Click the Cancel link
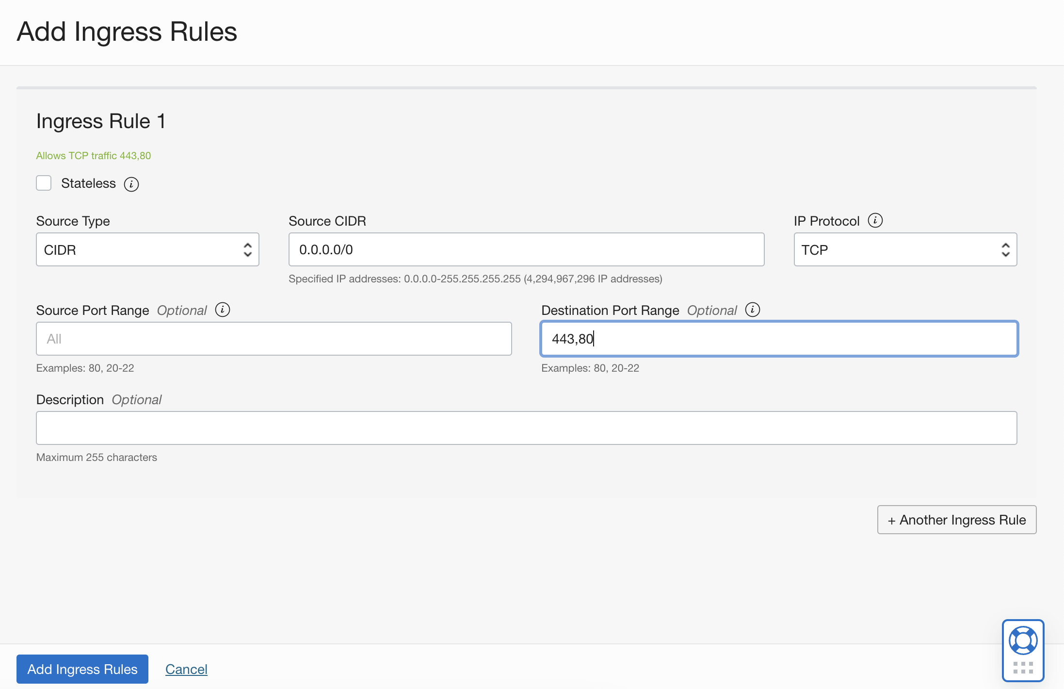The width and height of the screenshot is (1064, 689). [186, 669]
